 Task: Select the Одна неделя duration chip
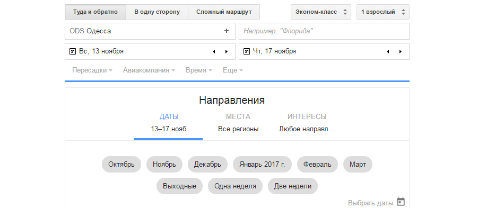[235, 186]
